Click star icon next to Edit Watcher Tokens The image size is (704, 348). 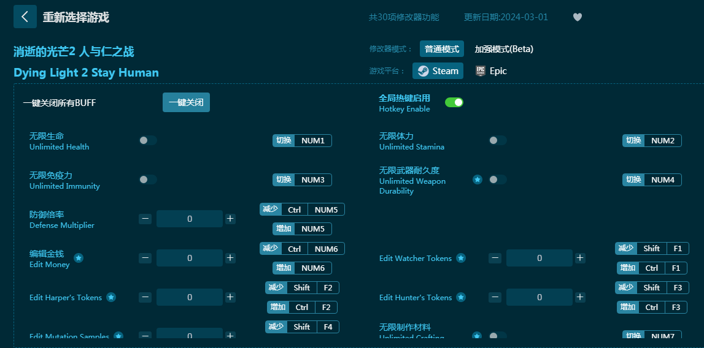(461, 258)
